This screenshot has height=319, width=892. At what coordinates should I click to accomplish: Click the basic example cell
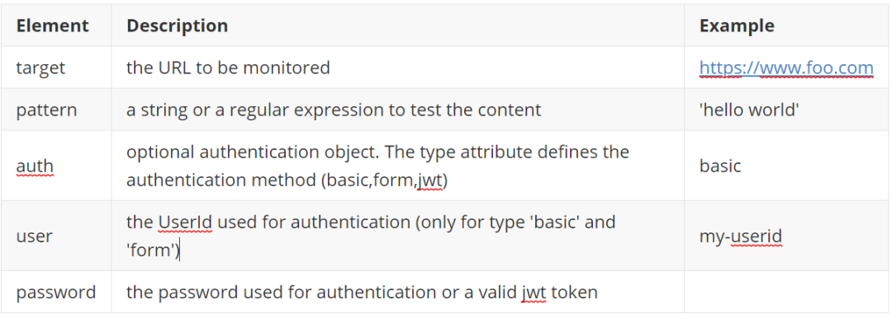tap(720, 166)
